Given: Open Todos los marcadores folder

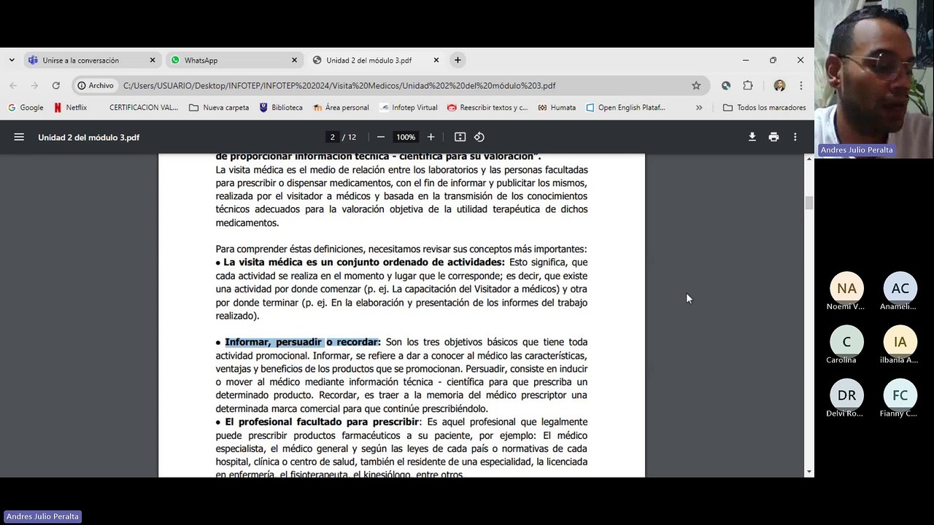Looking at the screenshot, I should pos(764,107).
